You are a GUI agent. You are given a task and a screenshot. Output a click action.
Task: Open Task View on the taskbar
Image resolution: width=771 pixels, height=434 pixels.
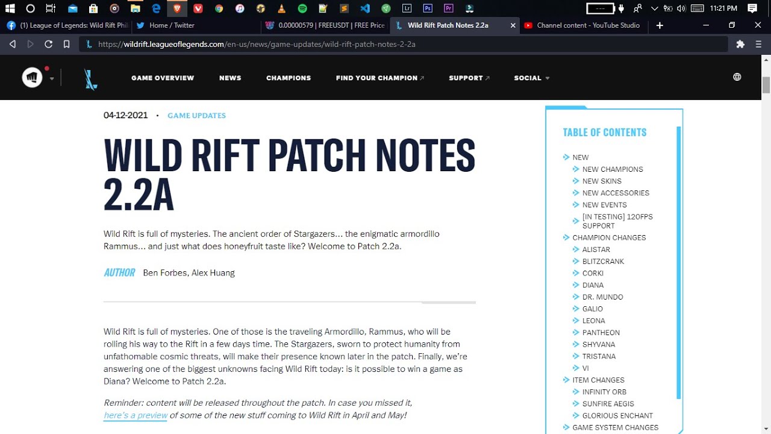(51, 8)
